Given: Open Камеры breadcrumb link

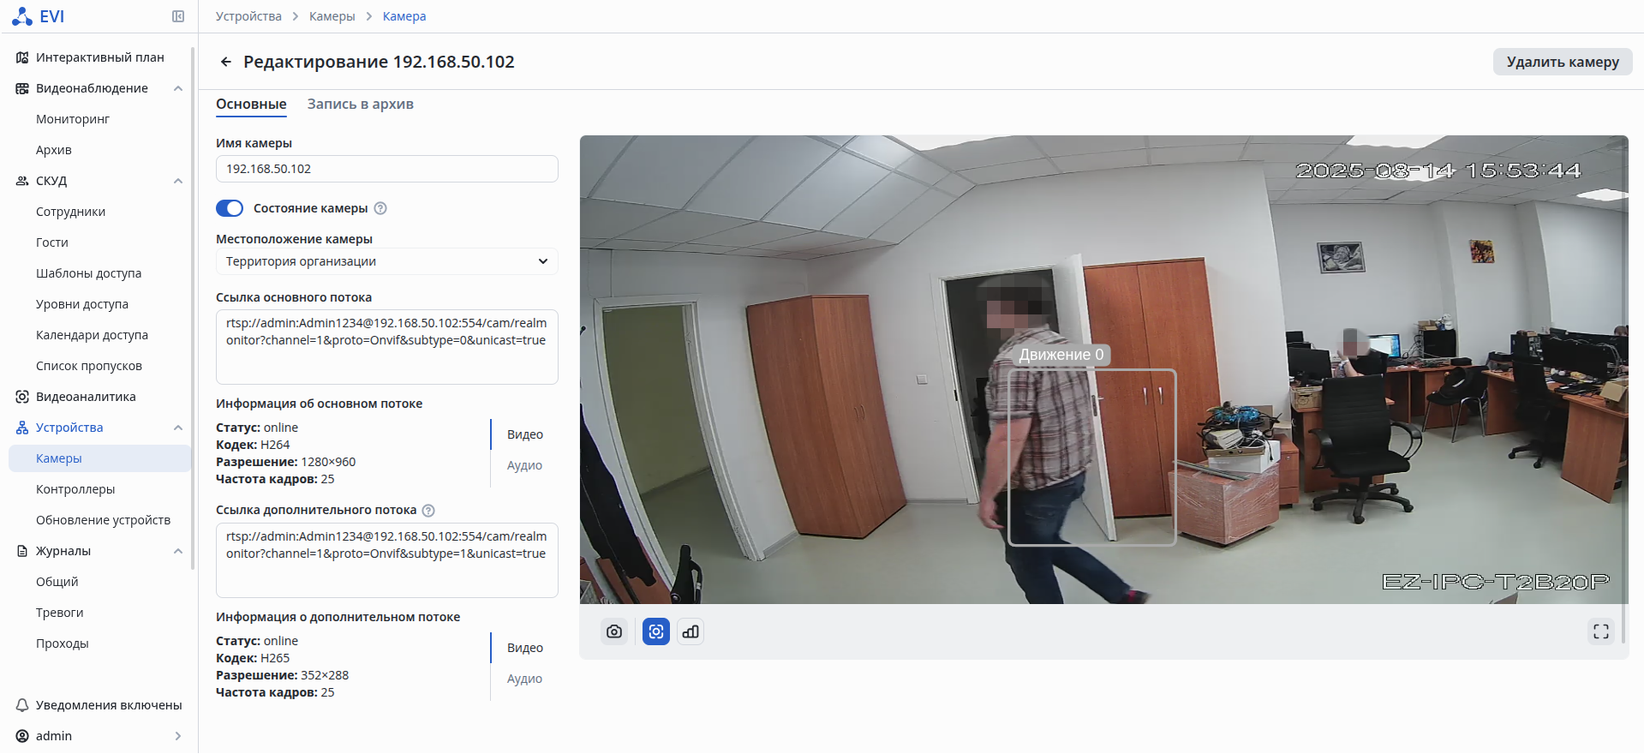Looking at the screenshot, I should pos(332,16).
